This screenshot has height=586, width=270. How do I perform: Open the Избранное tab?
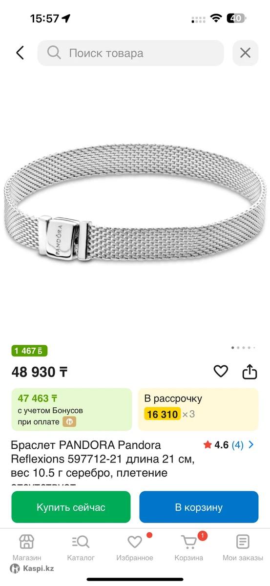pos(135,547)
